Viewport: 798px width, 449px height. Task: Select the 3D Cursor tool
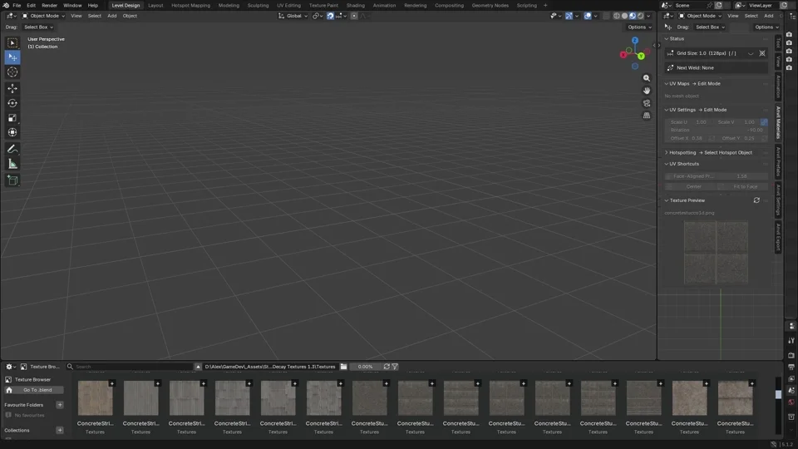[12, 72]
